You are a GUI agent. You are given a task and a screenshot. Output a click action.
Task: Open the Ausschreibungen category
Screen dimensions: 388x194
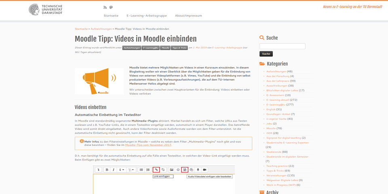(x=277, y=86)
